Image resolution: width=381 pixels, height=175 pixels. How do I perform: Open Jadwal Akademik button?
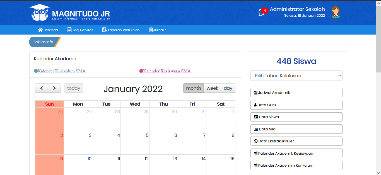coord(296,93)
